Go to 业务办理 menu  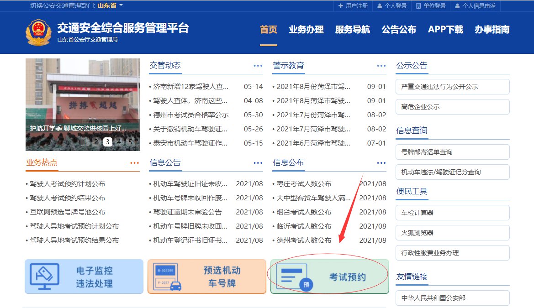pos(306,30)
